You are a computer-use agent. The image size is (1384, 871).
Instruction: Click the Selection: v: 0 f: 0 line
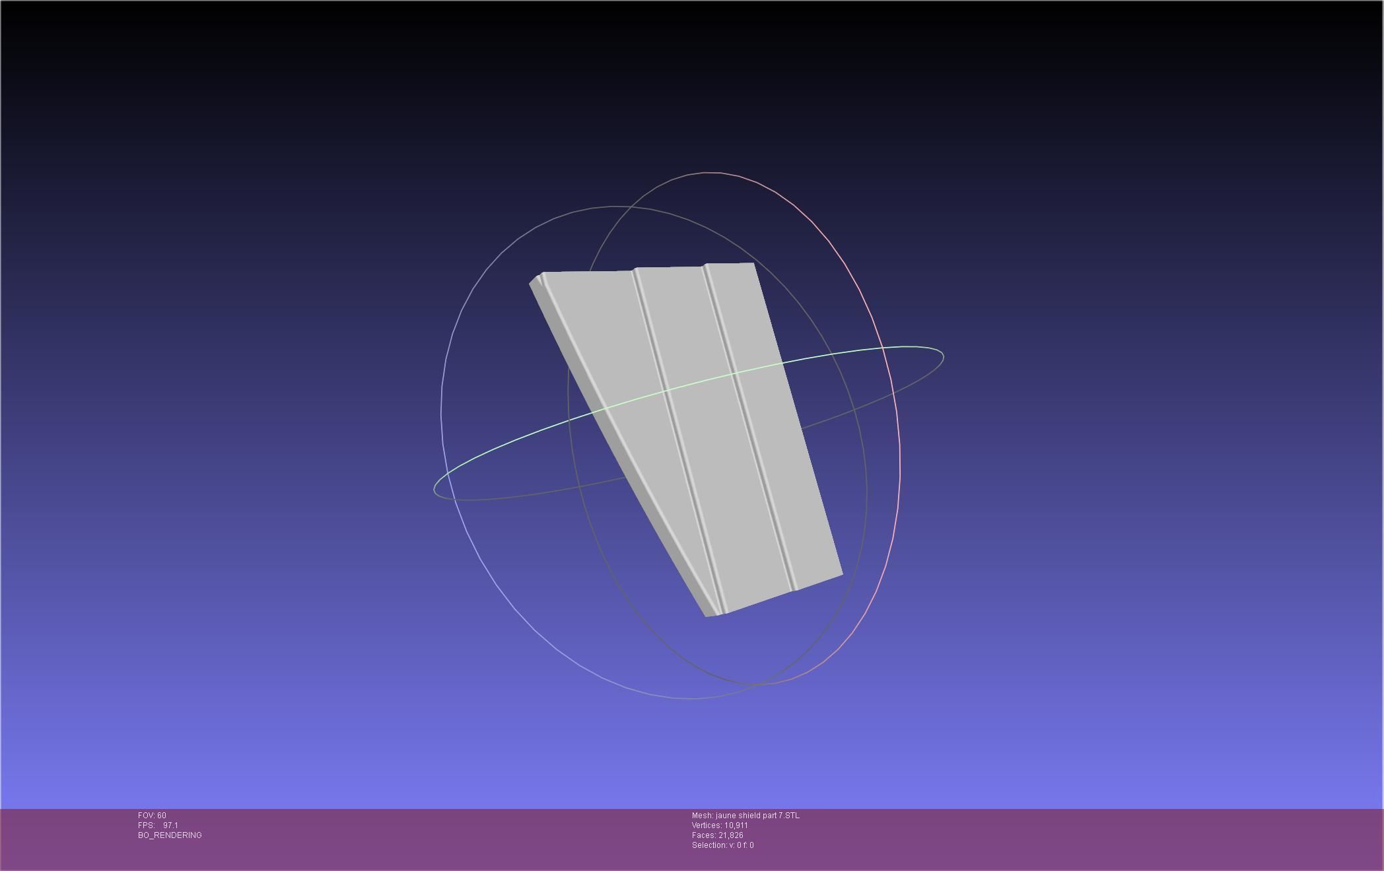click(x=722, y=845)
